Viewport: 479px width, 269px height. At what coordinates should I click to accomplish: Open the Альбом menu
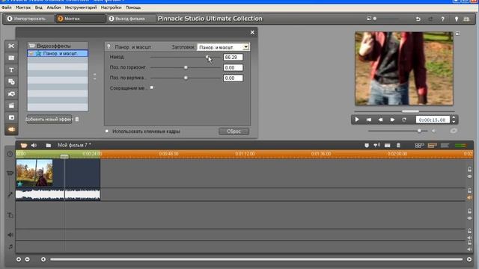click(54, 7)
